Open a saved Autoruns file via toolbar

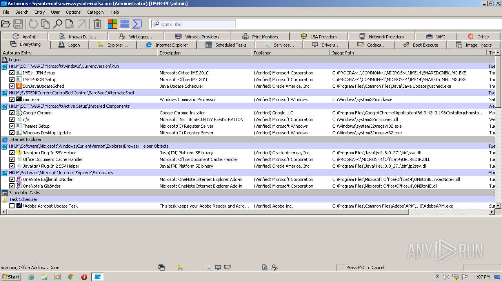point(6,24)
